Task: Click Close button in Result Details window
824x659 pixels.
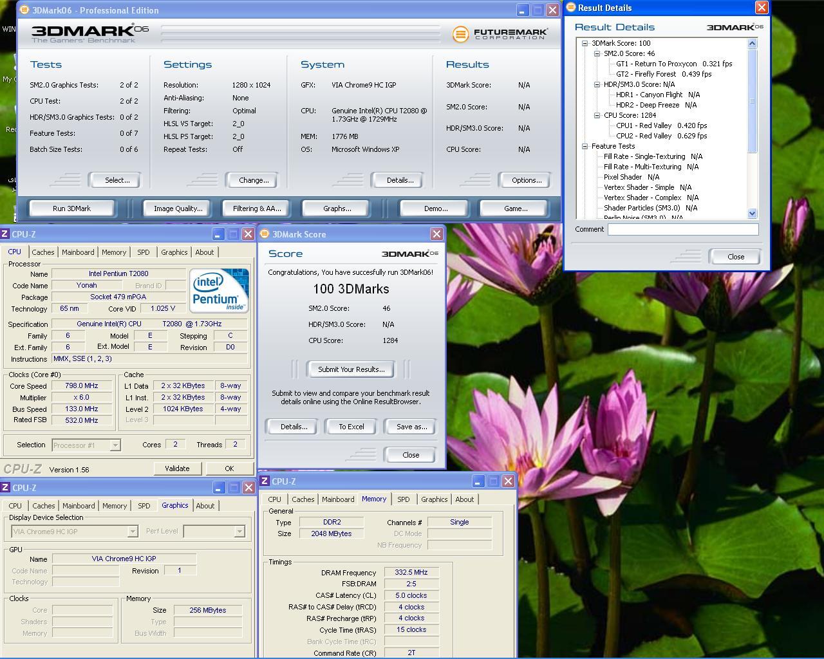Action: 736,257
